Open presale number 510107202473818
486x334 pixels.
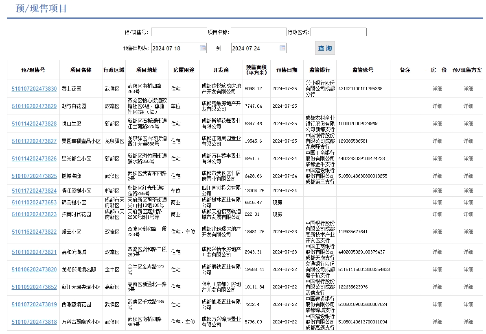[x=34, y=322]
